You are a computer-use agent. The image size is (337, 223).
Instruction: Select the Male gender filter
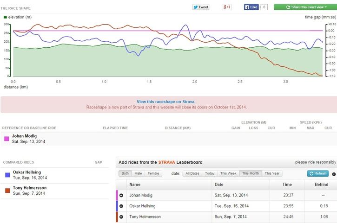(138, 173)
